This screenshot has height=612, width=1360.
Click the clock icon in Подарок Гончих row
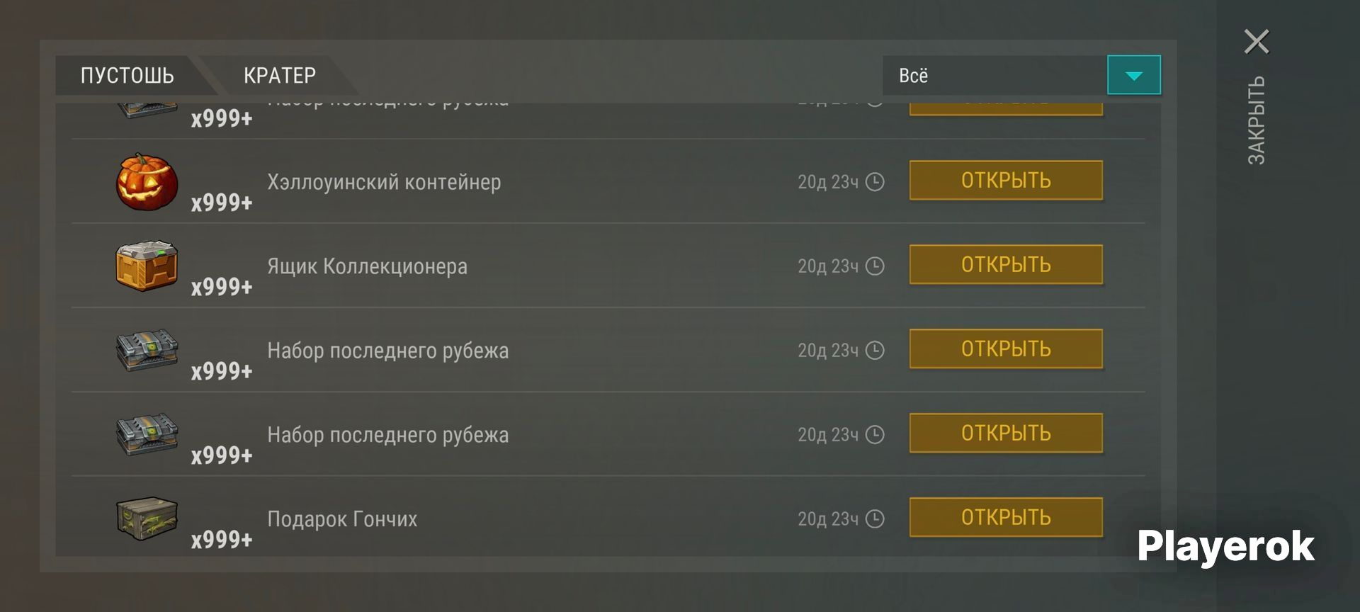(x=875, y=519)
